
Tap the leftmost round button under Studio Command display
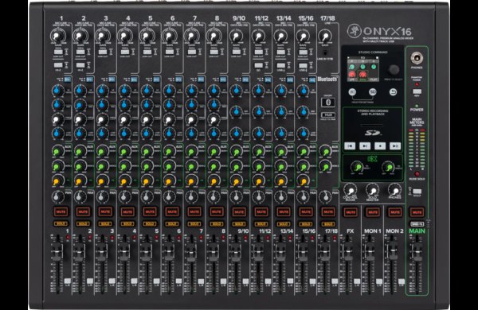pos(352,92)
